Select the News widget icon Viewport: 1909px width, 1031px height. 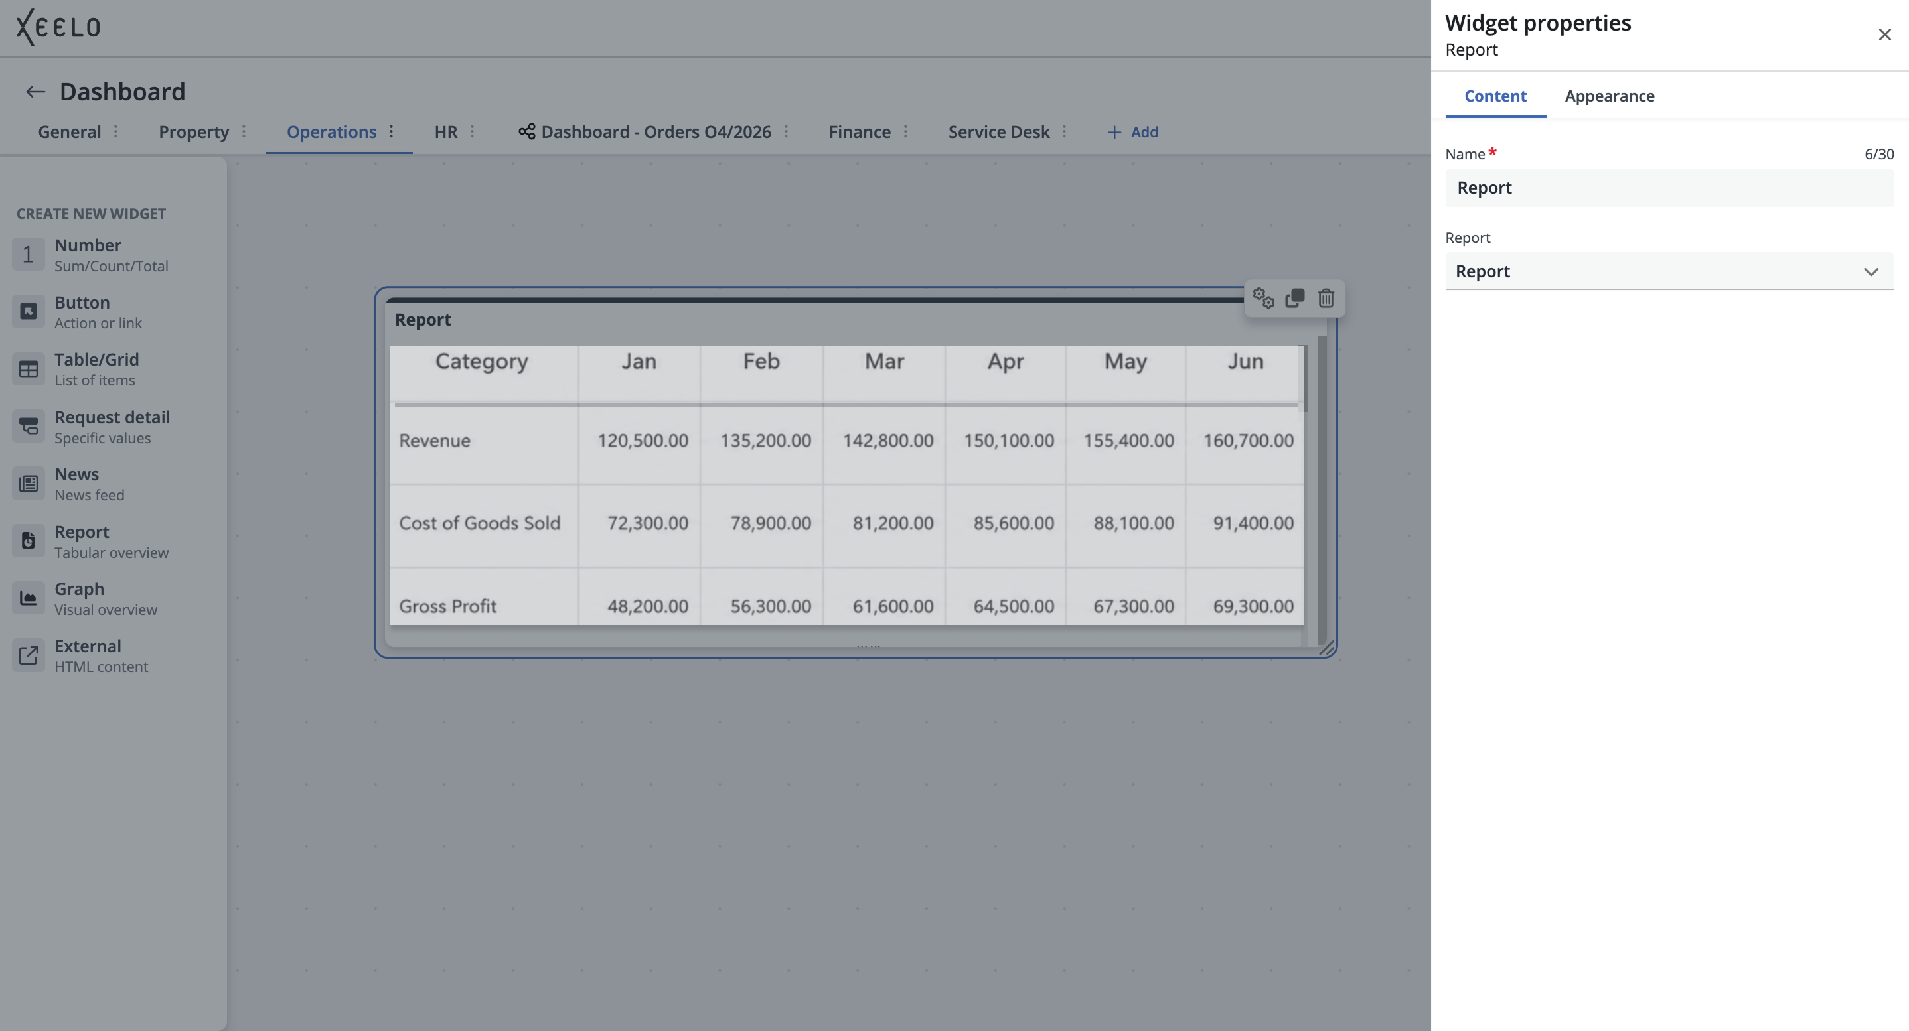[x=28, y=484]
